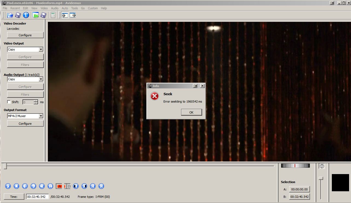Click selection A time button 00:00:00.00
The width and height of the screenshot is (351, 203).
(299, 189)
